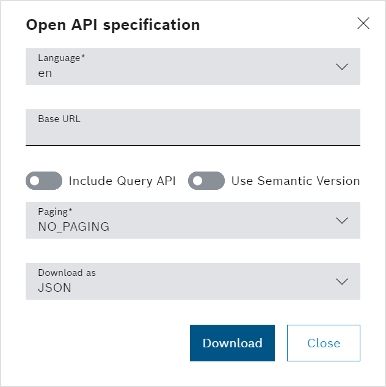Click the "Open API specification" dialog title
This screenshot has width=386, height=387.
pos(113,25)
